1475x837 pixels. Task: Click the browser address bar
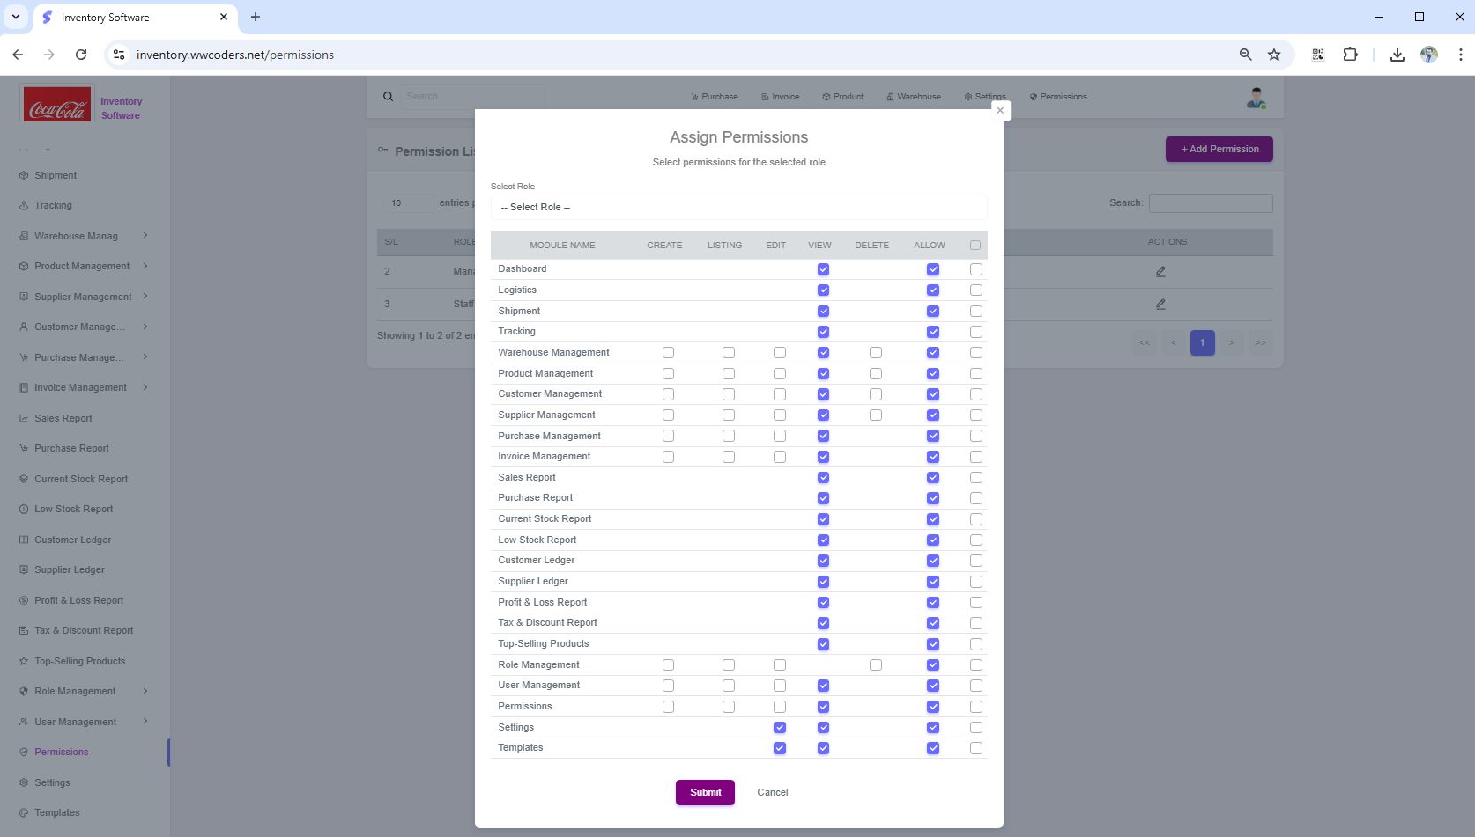[x=678, y=55]
